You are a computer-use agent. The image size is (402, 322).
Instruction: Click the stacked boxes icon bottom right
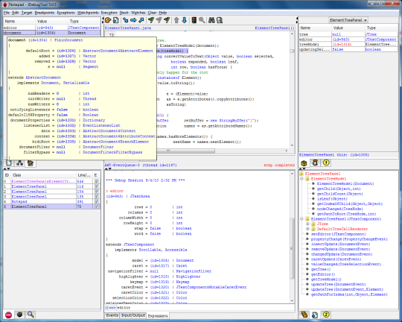[x=304, y=315]
